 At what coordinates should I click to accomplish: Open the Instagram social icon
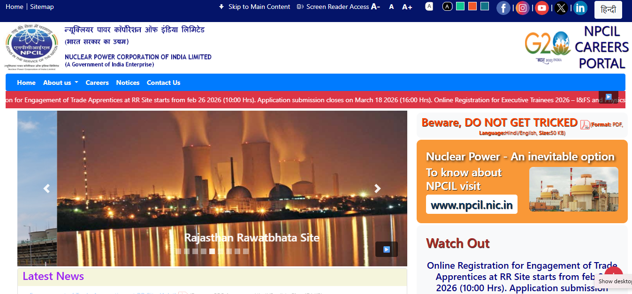click(x=523, y=8)
